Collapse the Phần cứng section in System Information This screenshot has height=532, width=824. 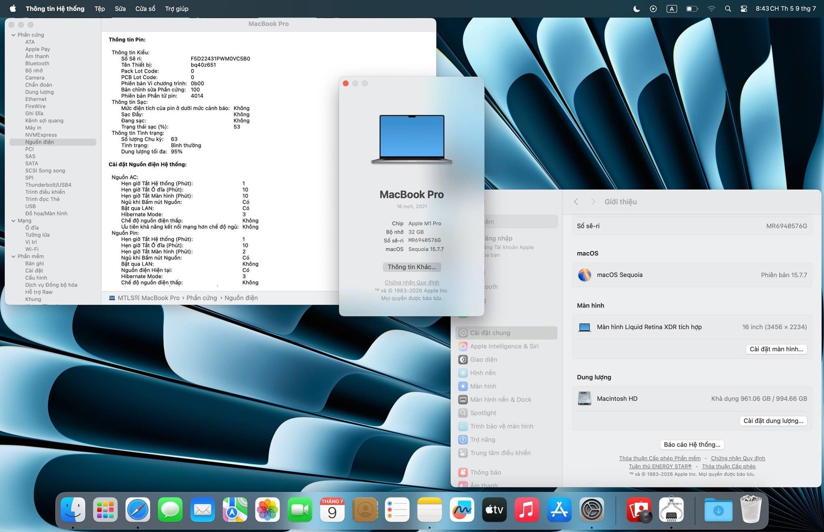(13, 35)
